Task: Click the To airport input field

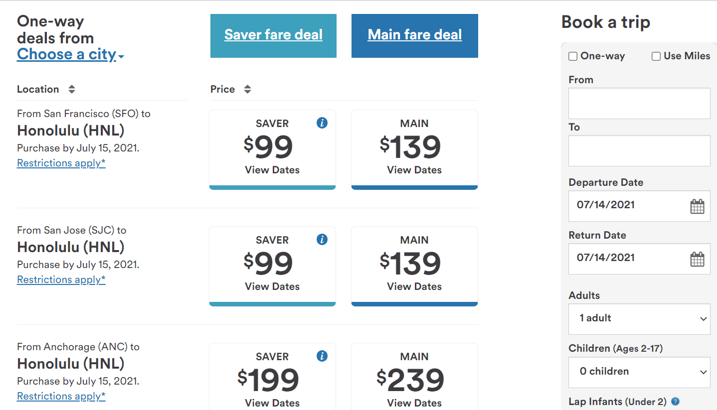Action: [639, 150]
